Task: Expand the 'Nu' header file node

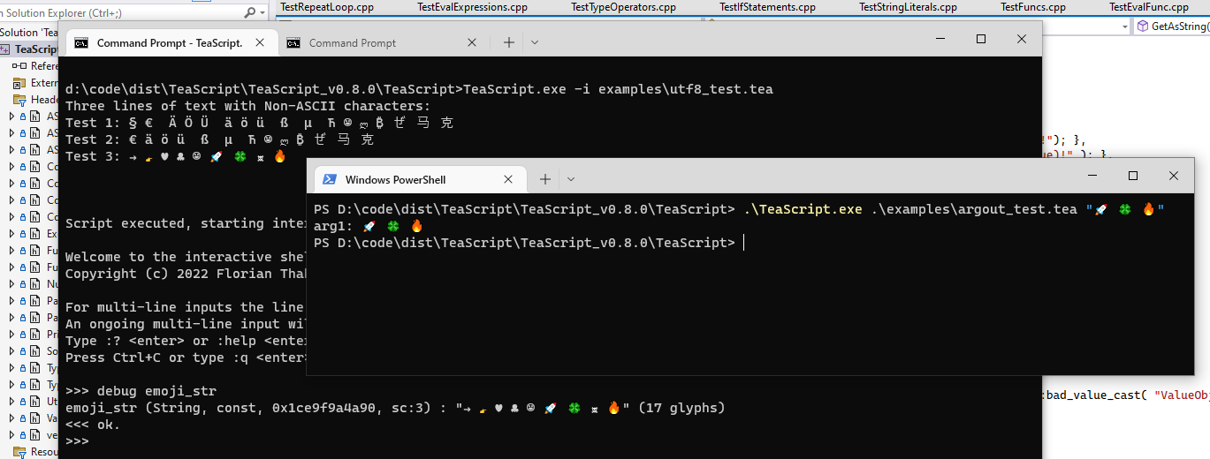Action: (x=11, y=284)
